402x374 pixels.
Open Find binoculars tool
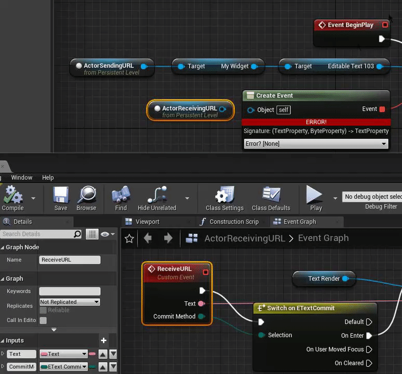(121, 198)
